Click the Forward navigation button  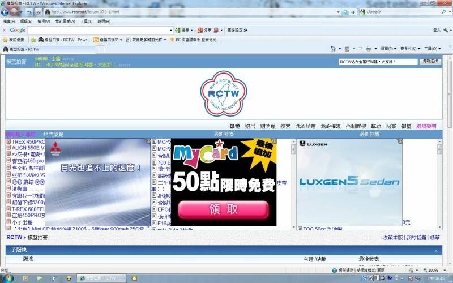point(14,12)
